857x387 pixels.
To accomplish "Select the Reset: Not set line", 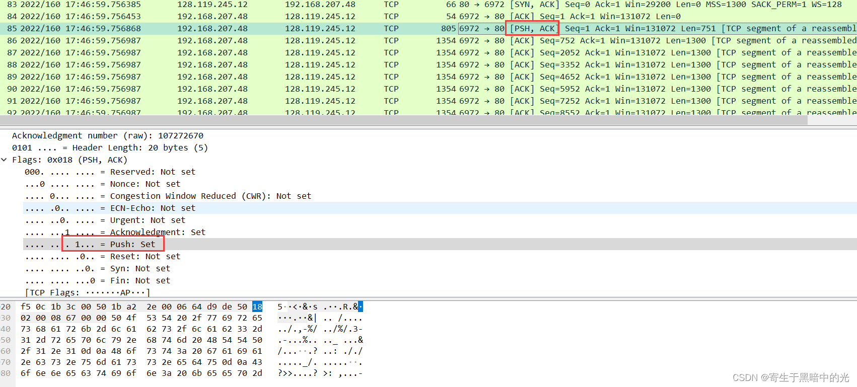I will click(x=102, y=257).
